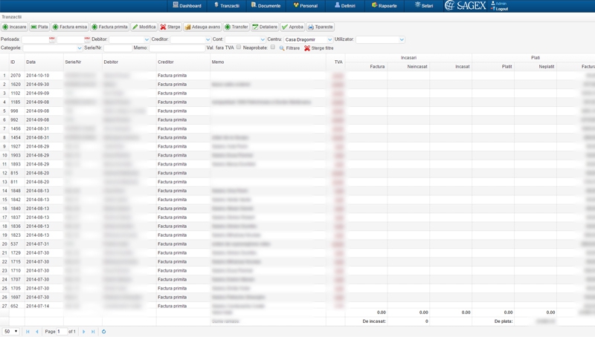This screenshot has width=595, height=337.
Task: Click the Incasare toolbar button
Action: [x=15, y=27]
